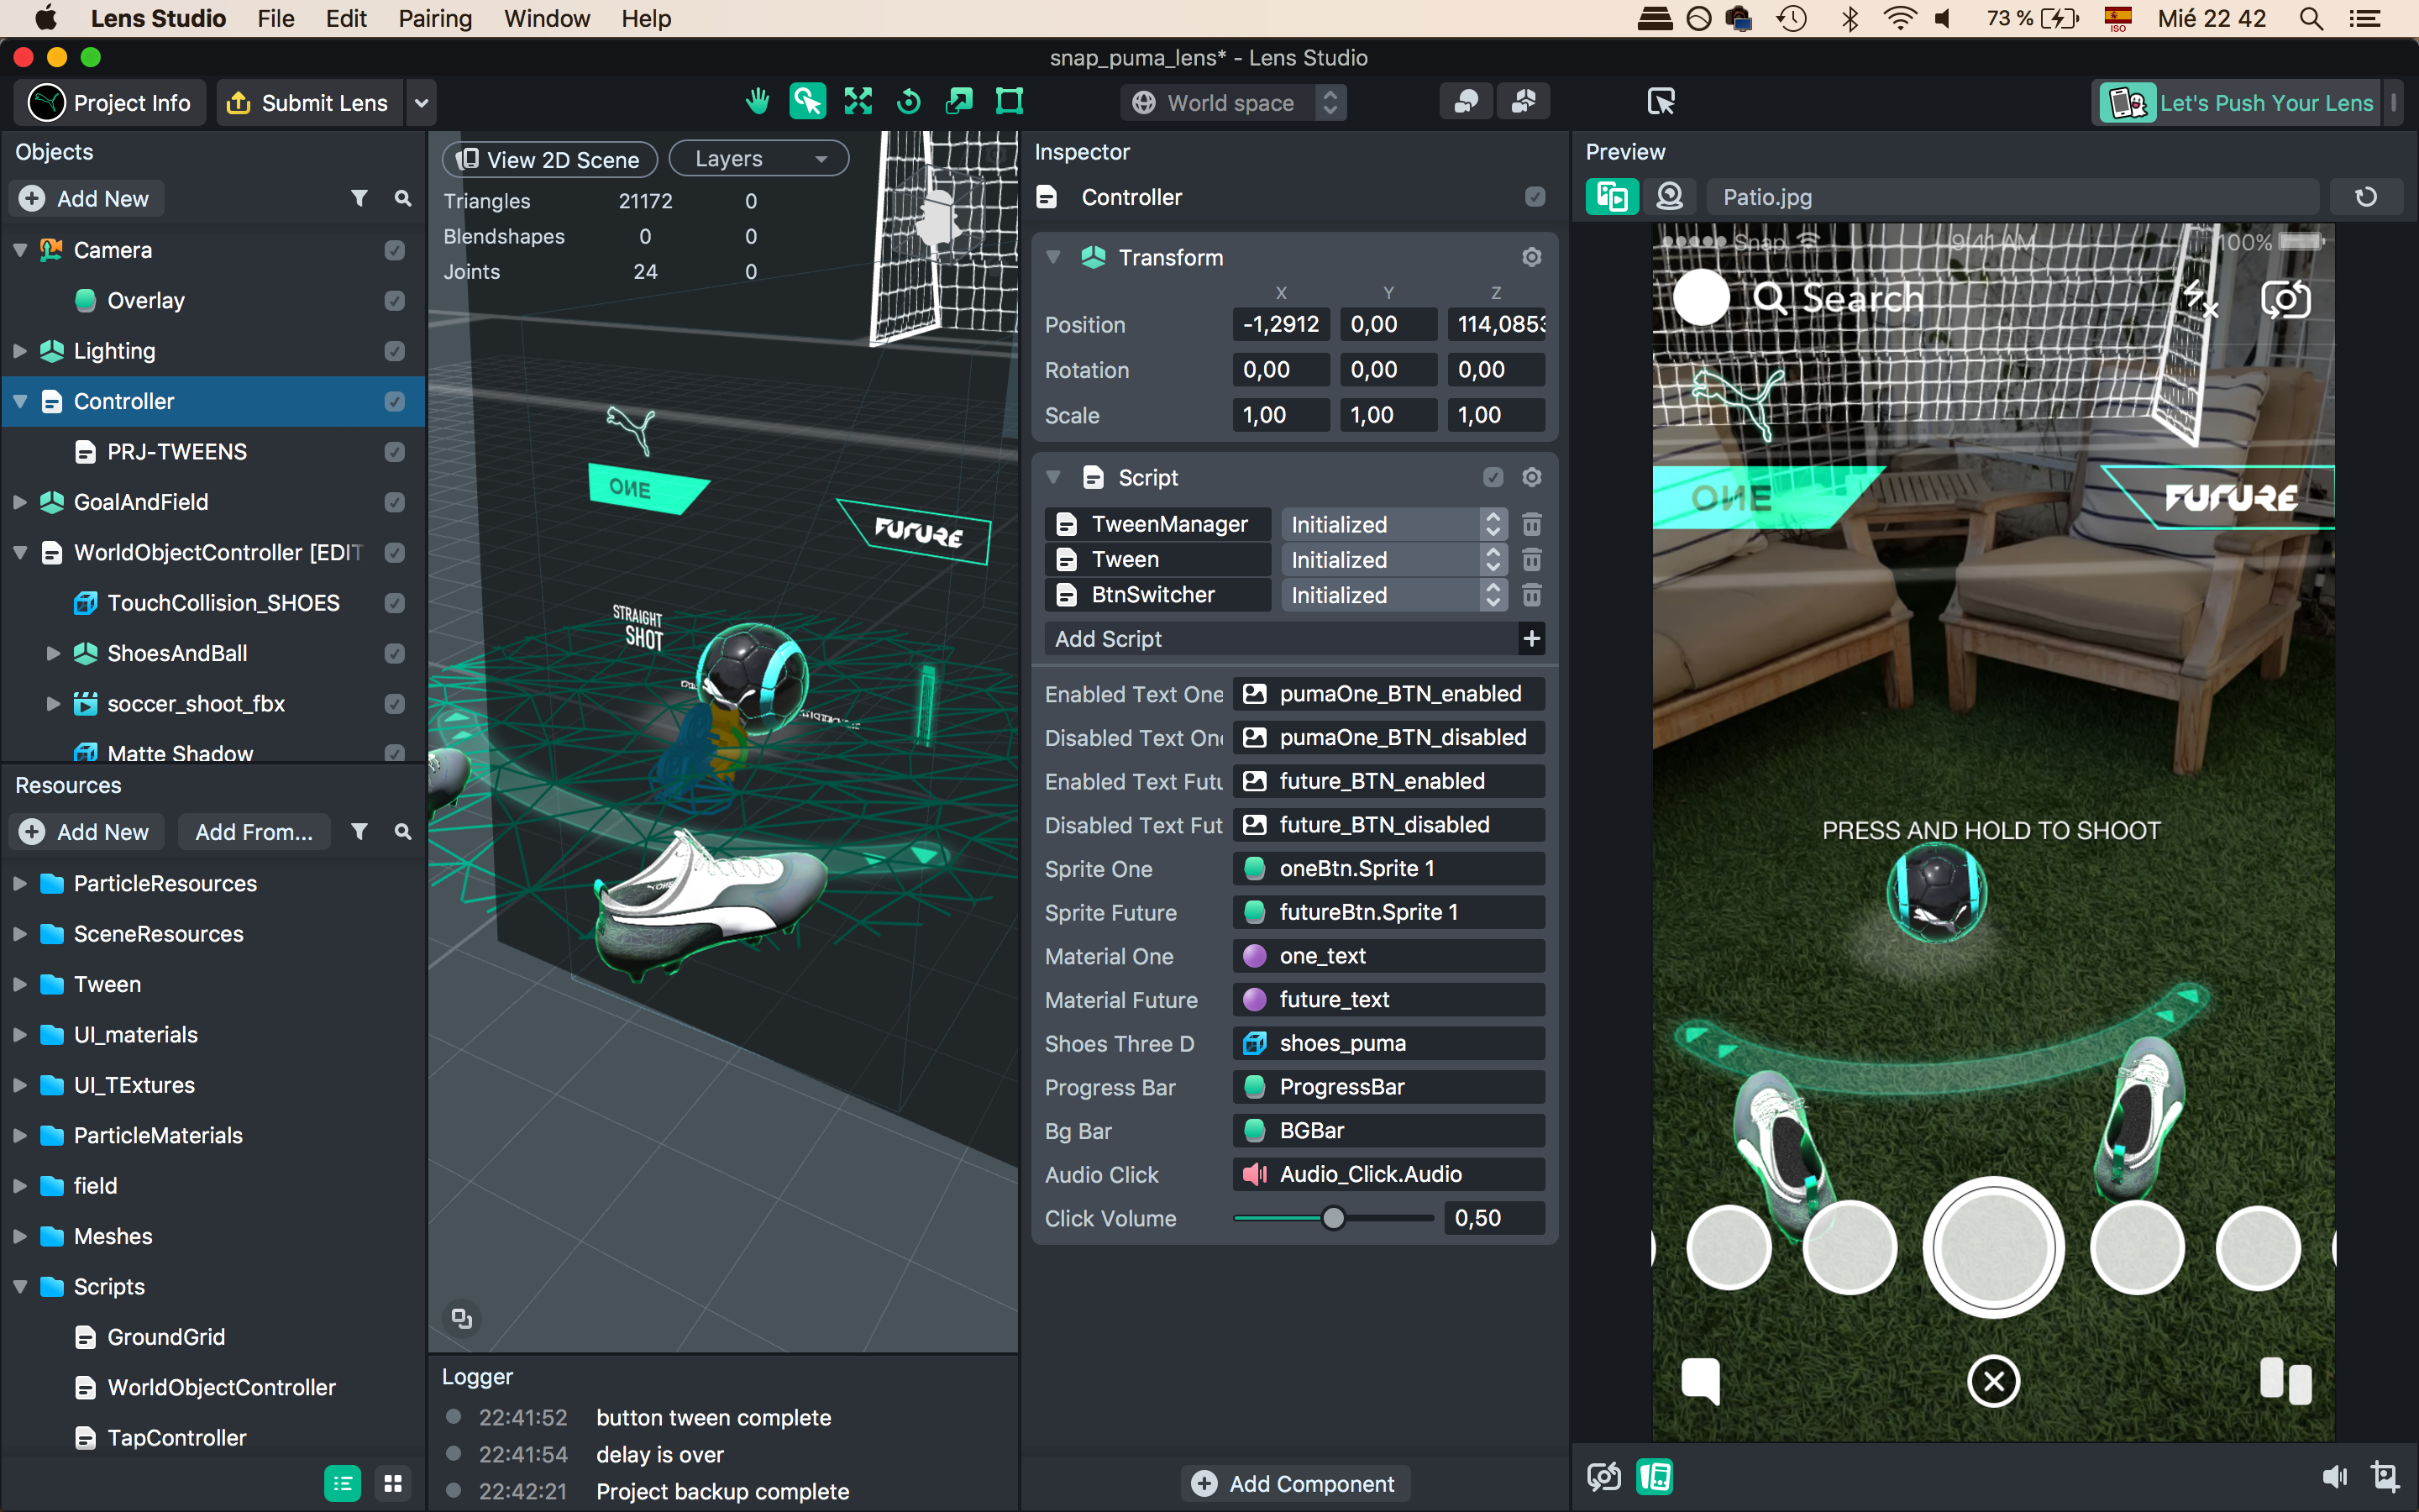Click the Patio.jpg preview source field
The height and width of the screenshot is (1512, 2419).
pyautogui.click(x=2011, y=197)
